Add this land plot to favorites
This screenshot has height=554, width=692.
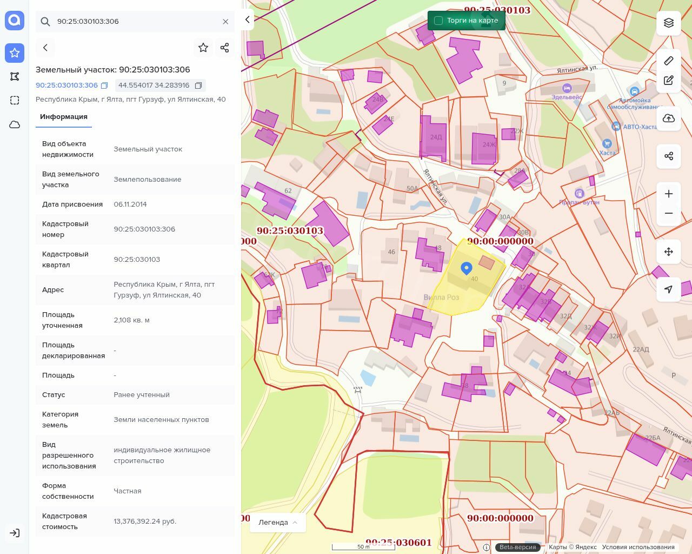(x=203, y=48)
